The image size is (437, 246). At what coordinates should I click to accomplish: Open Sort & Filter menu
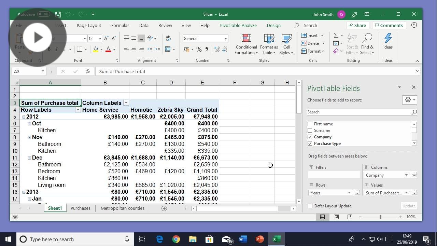[x=352, y=44]
